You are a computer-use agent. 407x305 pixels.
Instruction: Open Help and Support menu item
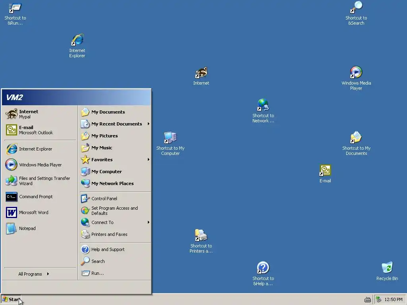click(x=115, y=249)
